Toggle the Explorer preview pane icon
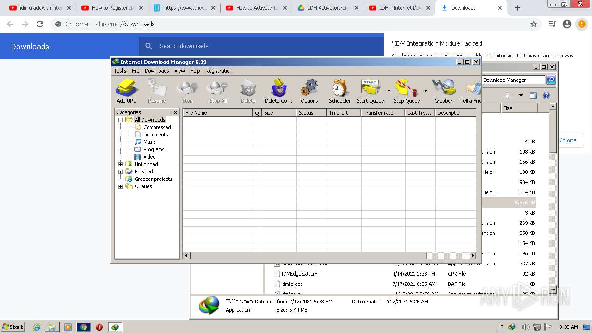The height and width of the screenshot is (333, 592). pos(533,95)
